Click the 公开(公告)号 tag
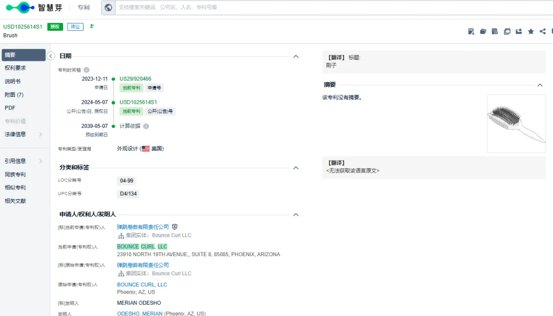Image resolution: width=553 pixels, height=316 pixels. coord(160,111)
